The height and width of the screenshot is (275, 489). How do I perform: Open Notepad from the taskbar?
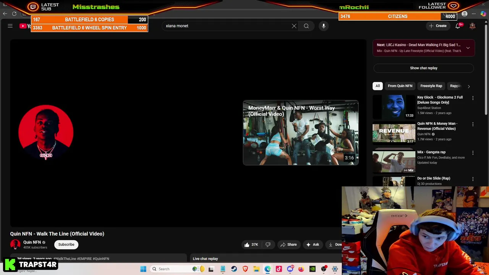223,269
